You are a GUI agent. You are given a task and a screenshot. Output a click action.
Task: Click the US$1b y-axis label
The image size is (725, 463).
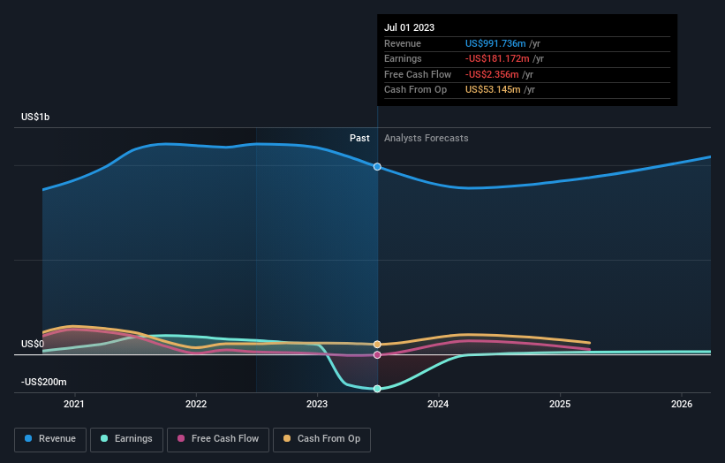pyautogui.click(x=35, y=117)
